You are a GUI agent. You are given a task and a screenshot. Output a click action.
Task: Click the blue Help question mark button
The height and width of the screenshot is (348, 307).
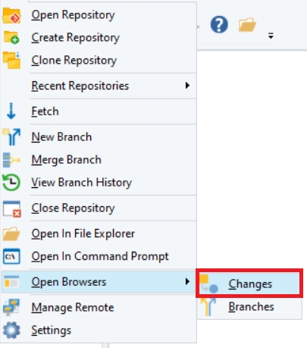(x=219, y=24)
